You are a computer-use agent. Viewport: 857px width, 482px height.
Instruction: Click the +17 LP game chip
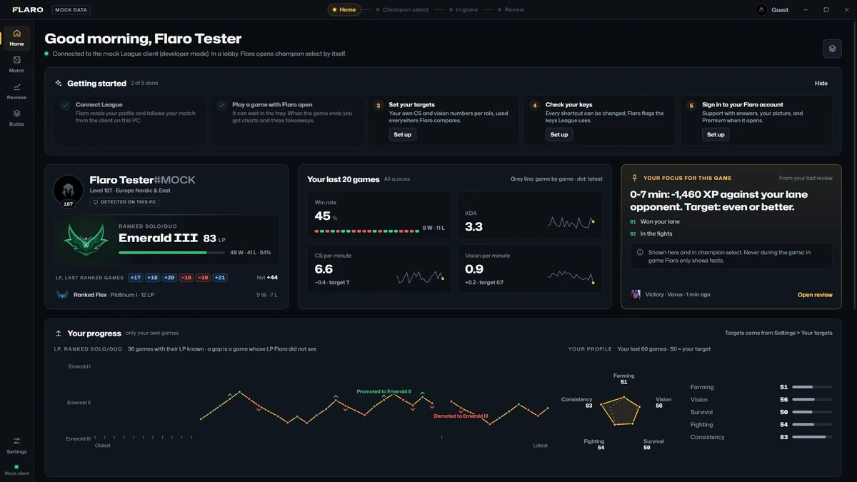point(135,278)
